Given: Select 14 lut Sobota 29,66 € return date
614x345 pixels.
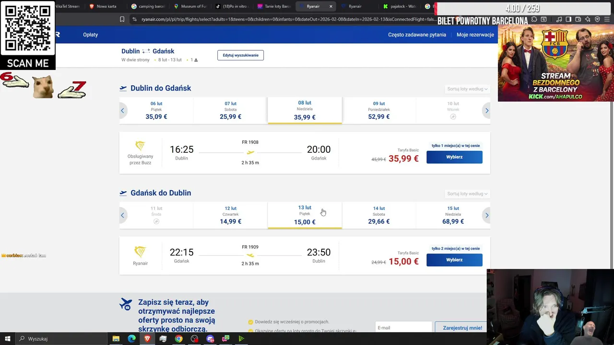Looking at the screenshot, I should (379, 215).
